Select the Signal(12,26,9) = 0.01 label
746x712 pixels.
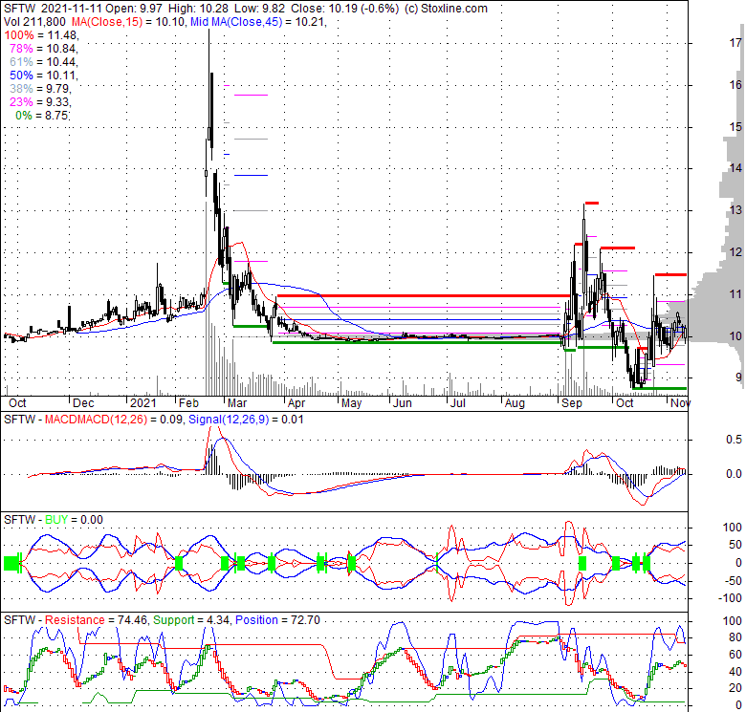246,420
